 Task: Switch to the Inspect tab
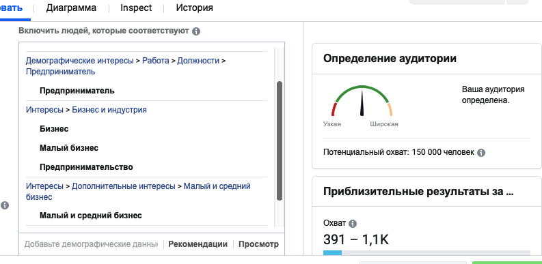pyautogui.click(x=136, y=8)
